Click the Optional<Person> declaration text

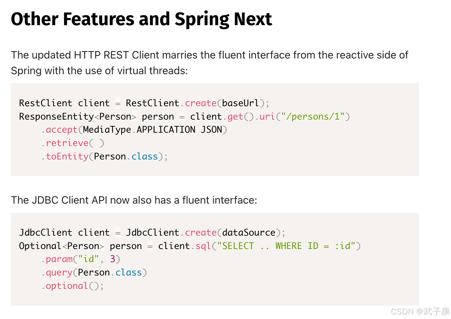pos(61,246)
